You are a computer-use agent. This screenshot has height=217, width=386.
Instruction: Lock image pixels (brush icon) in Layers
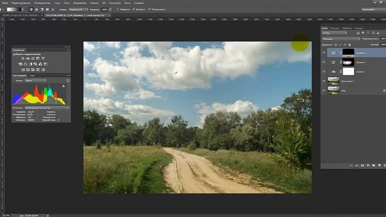click(x=340, y=45)
